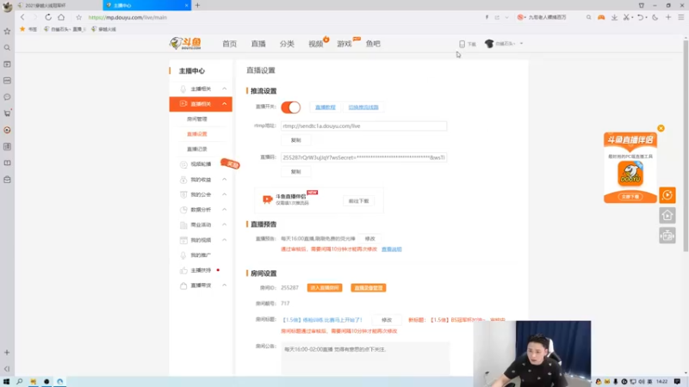The width and height of the screenshot is (689, 387).
Task: Bookmark the page with star icon
Action: [x=78, y=17]
